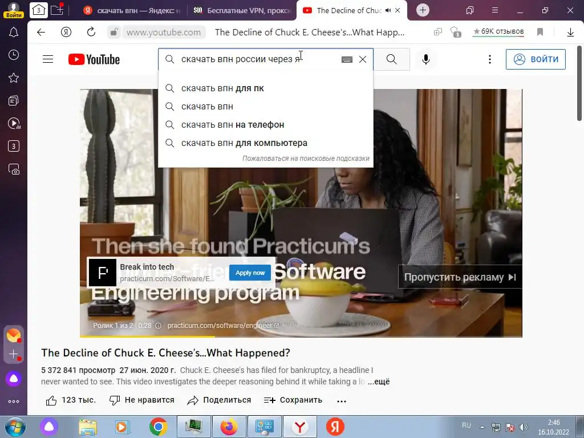Screen dimensions: 584x438
Task: Open the ad info 'i' icon
Action: click(159, 326)
